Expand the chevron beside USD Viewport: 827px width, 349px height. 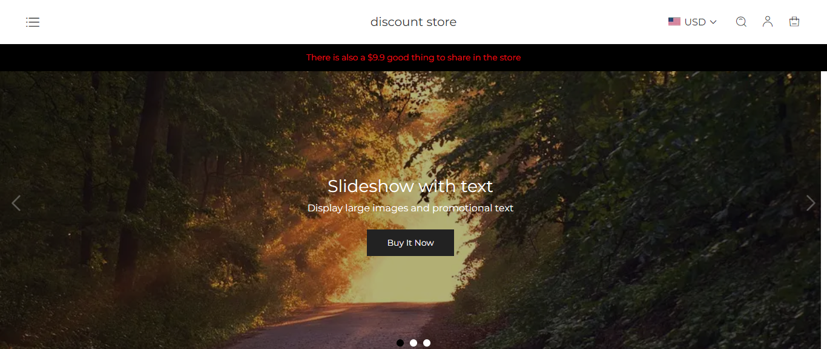click(x=713, y=22)
